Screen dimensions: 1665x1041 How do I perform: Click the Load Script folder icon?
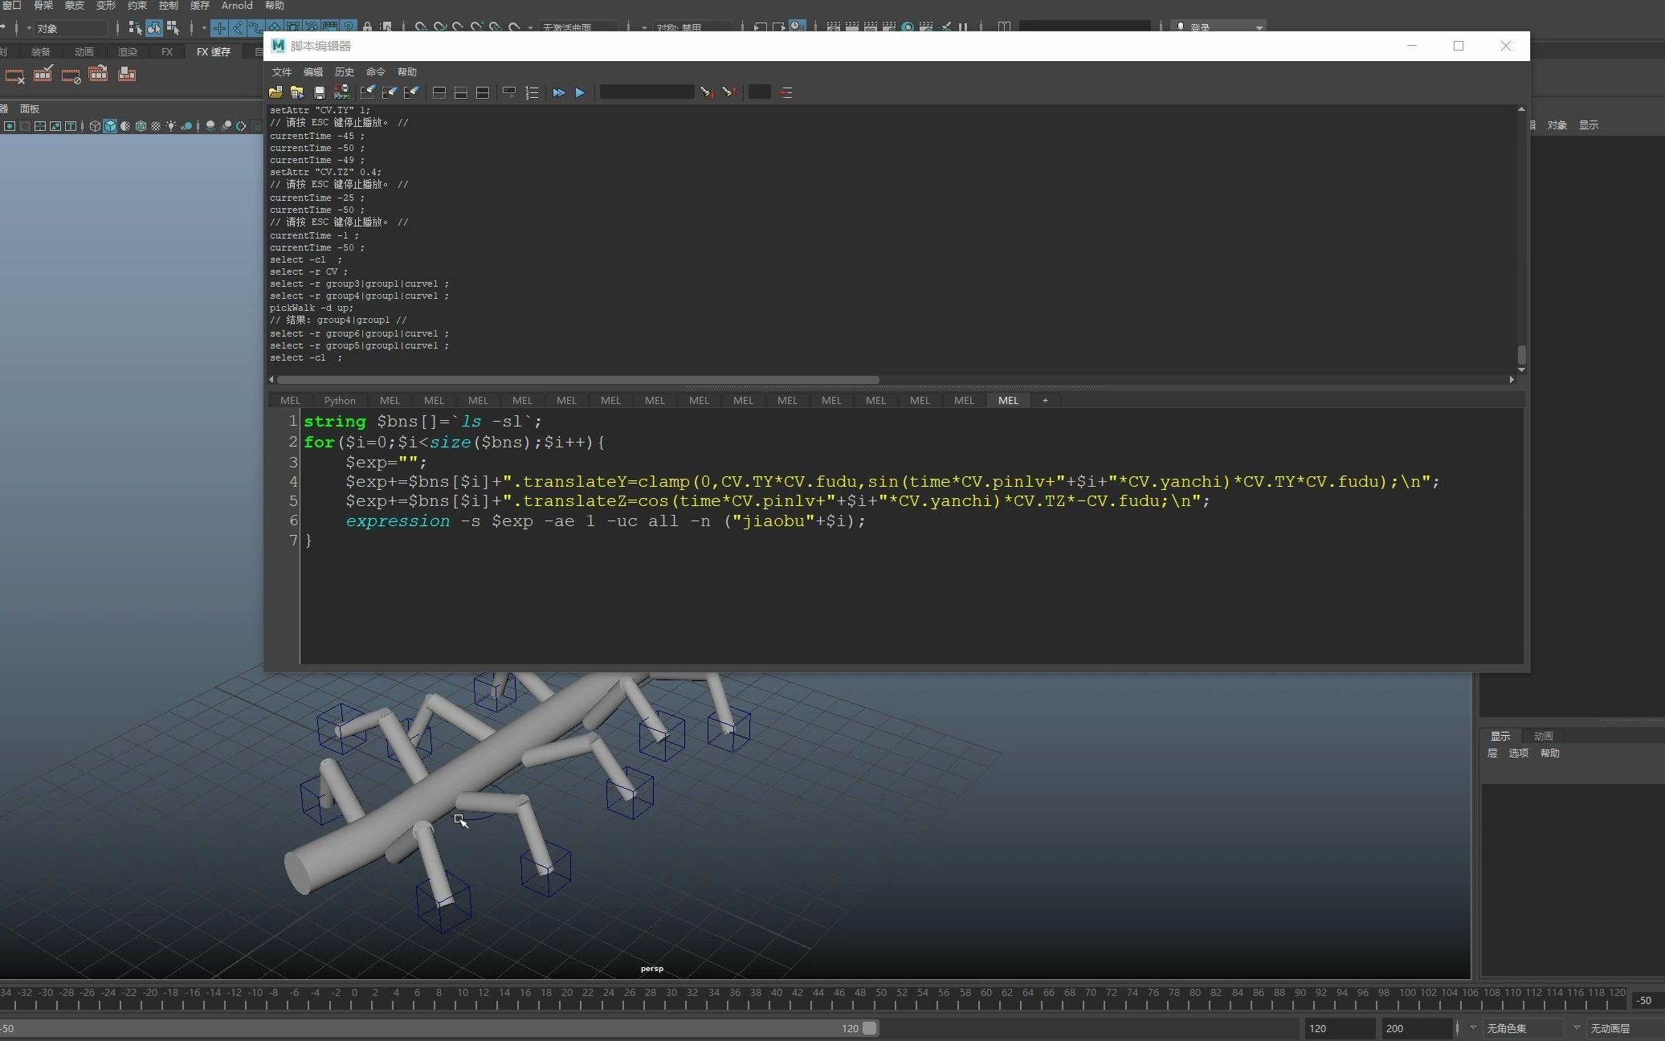coord(275,92)
